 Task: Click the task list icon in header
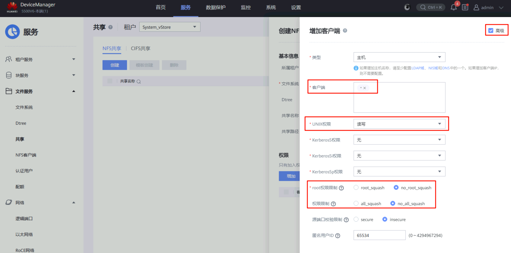point(465,8)
